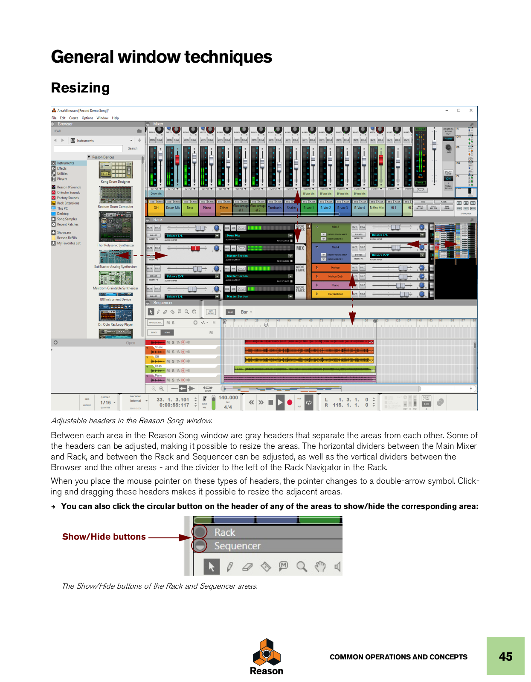Image resolution: width=531 pixels, height=682 pixels.
Task: Open the Options menu
Action: (x=87, y=118)
